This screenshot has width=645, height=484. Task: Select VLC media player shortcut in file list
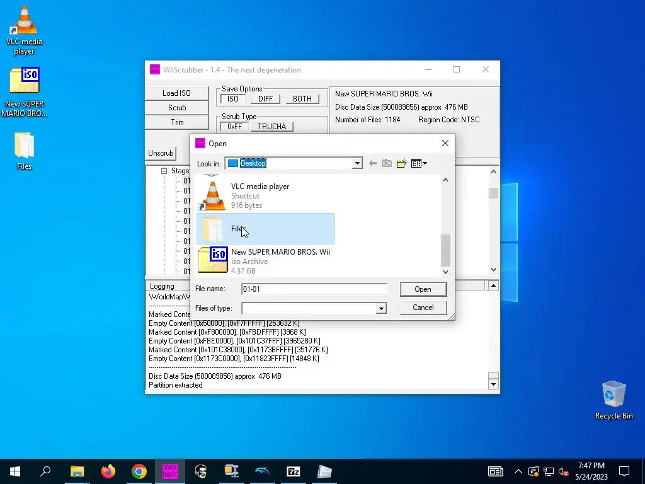[265, 196]
